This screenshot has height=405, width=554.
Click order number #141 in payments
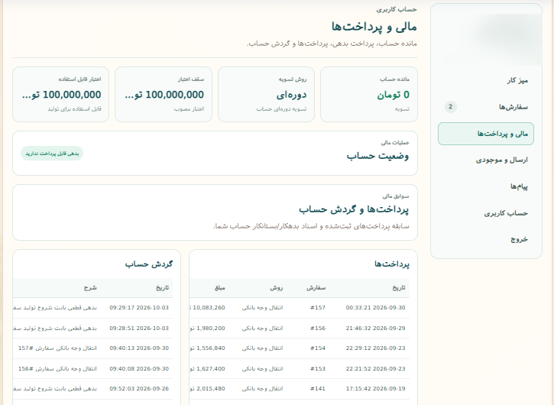tap(318, 388)
